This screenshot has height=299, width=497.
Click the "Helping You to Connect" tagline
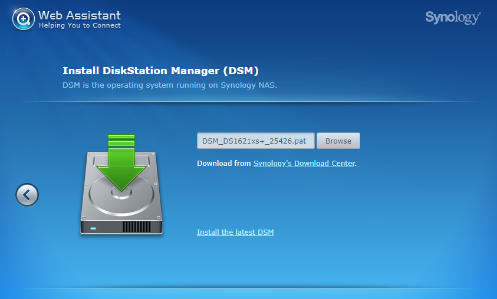[x=80, y=26]
